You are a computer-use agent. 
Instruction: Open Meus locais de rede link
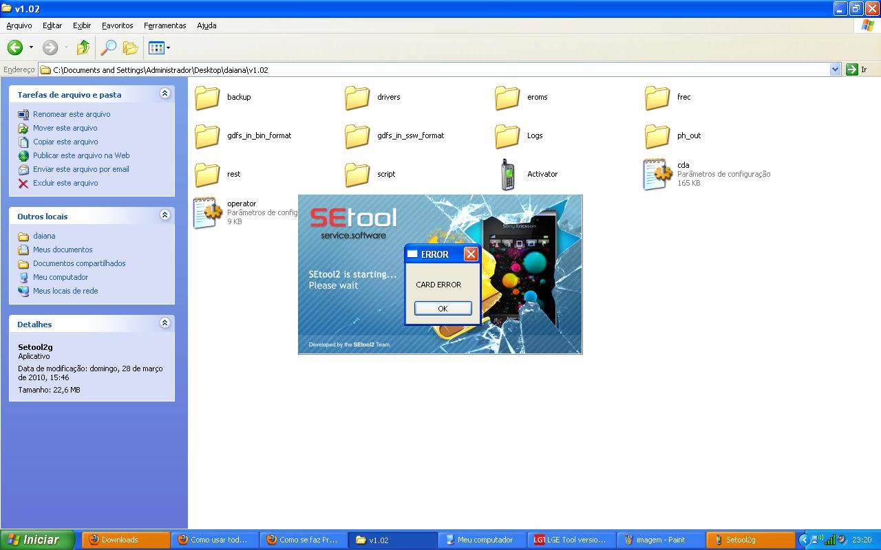[65, 291]
